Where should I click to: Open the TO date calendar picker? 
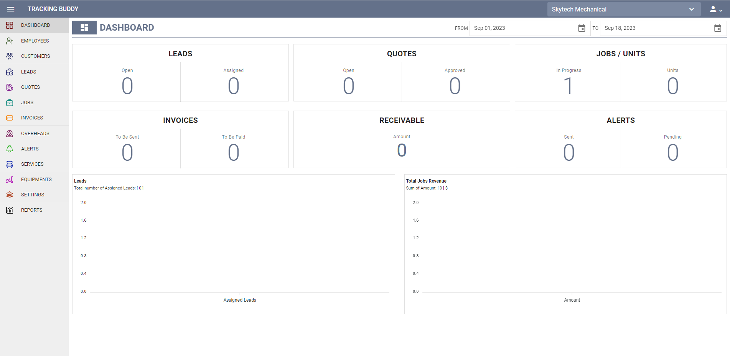click(717, 28)
